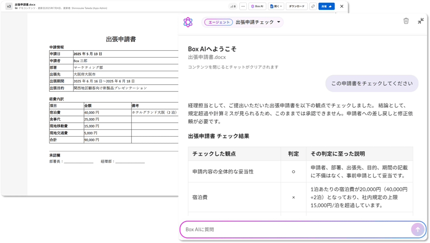Image resolution: width=430 pixels, height=243 pixels.
Task: Open the 出張申請チェック agent dropdown
Action: (x=258, y=22)
